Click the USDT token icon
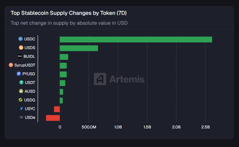 [x=21, y=83]
